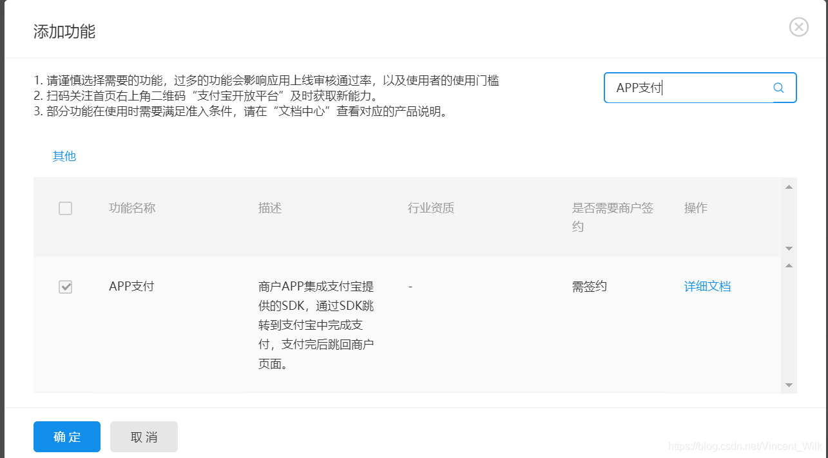Click the 需签约 cell

pos(590,287)
